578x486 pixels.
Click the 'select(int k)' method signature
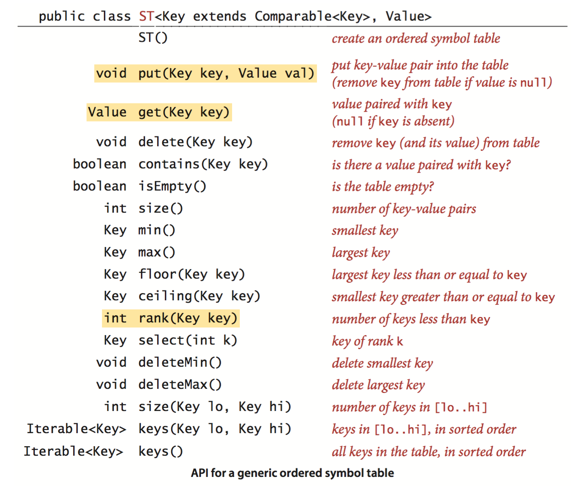[187, 340]
